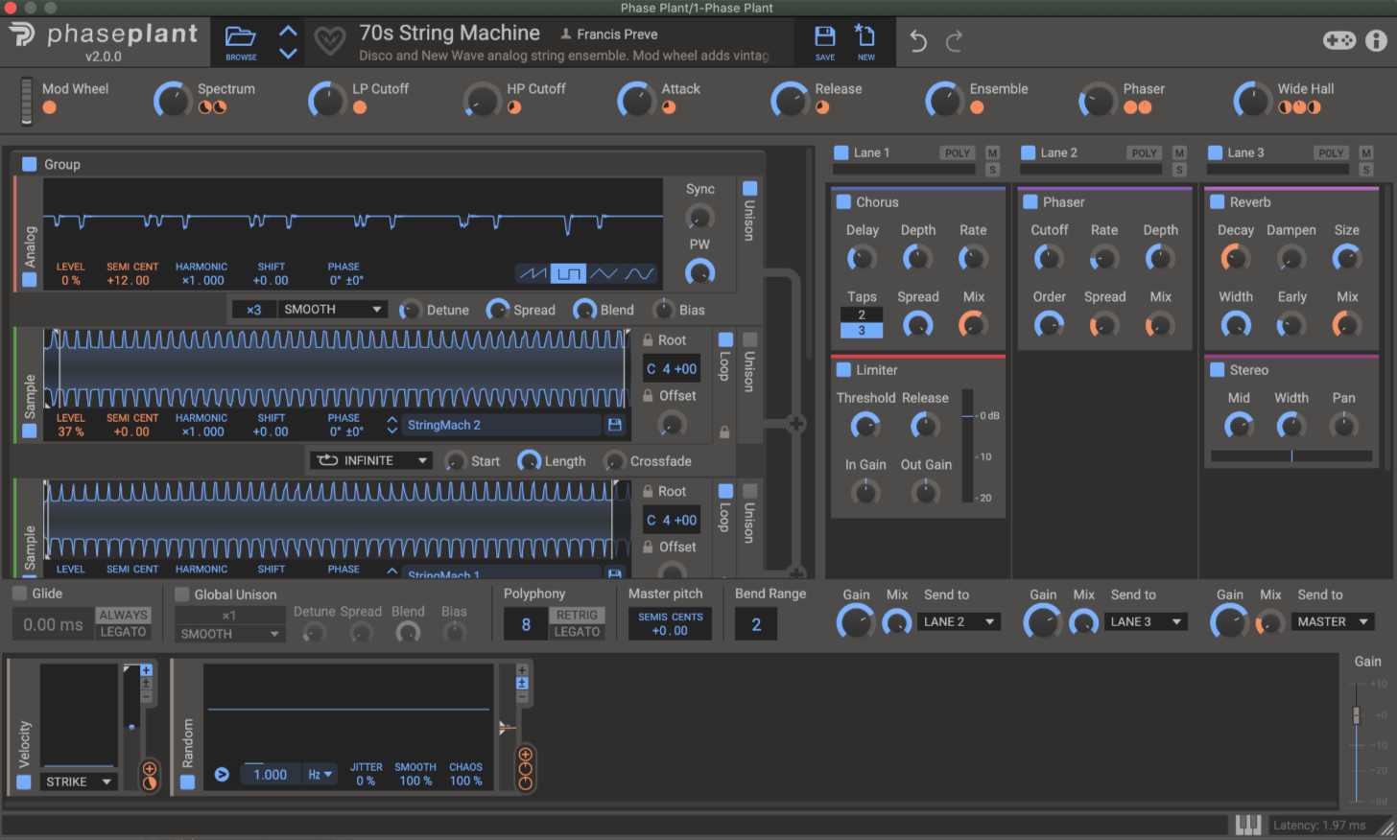Create a new preset using the NEW icon
Screen dimensions: 1397x840
click(x=865, y=37)
